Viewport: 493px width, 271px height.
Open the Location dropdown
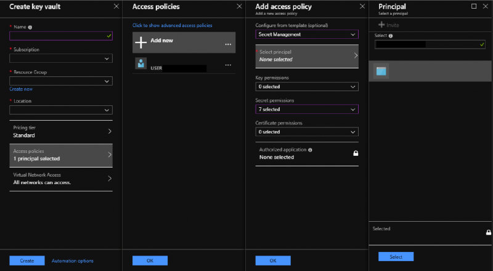tap(61, 110)
